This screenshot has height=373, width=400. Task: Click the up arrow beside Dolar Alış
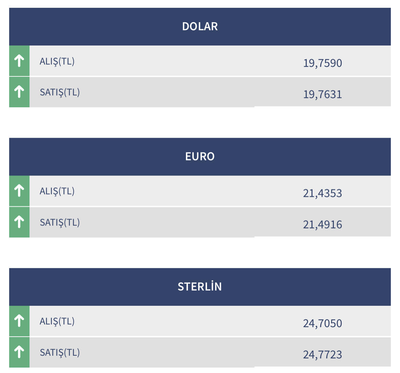pos(19,61)
